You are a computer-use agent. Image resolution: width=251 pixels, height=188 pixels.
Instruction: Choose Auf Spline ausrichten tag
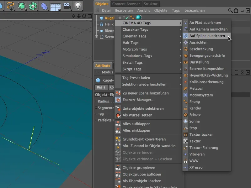coord(206,36)
